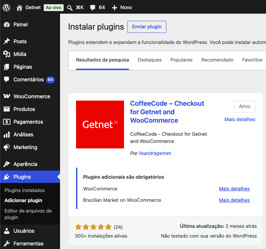Click the Mídia media icon

click(x=7, y=54)
